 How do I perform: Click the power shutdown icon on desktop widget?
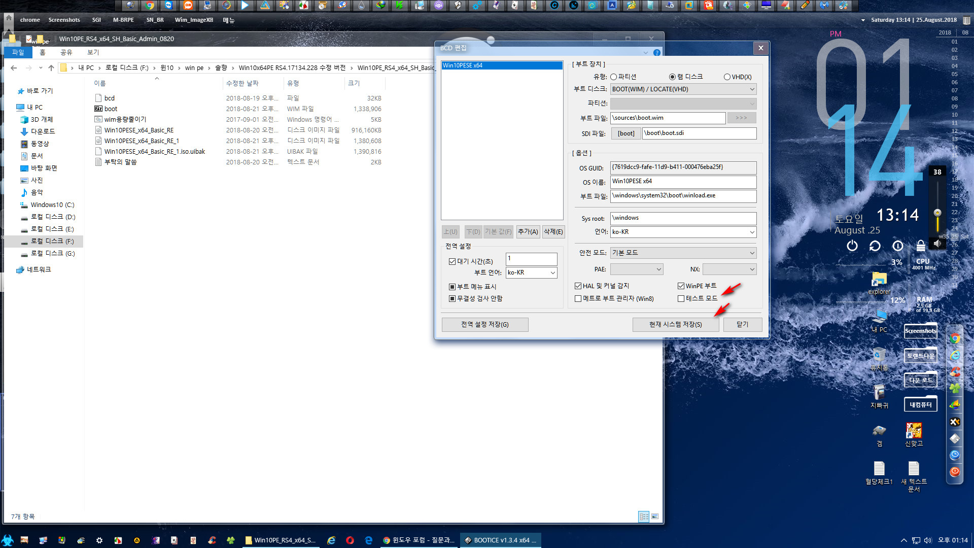coord(852,246)
